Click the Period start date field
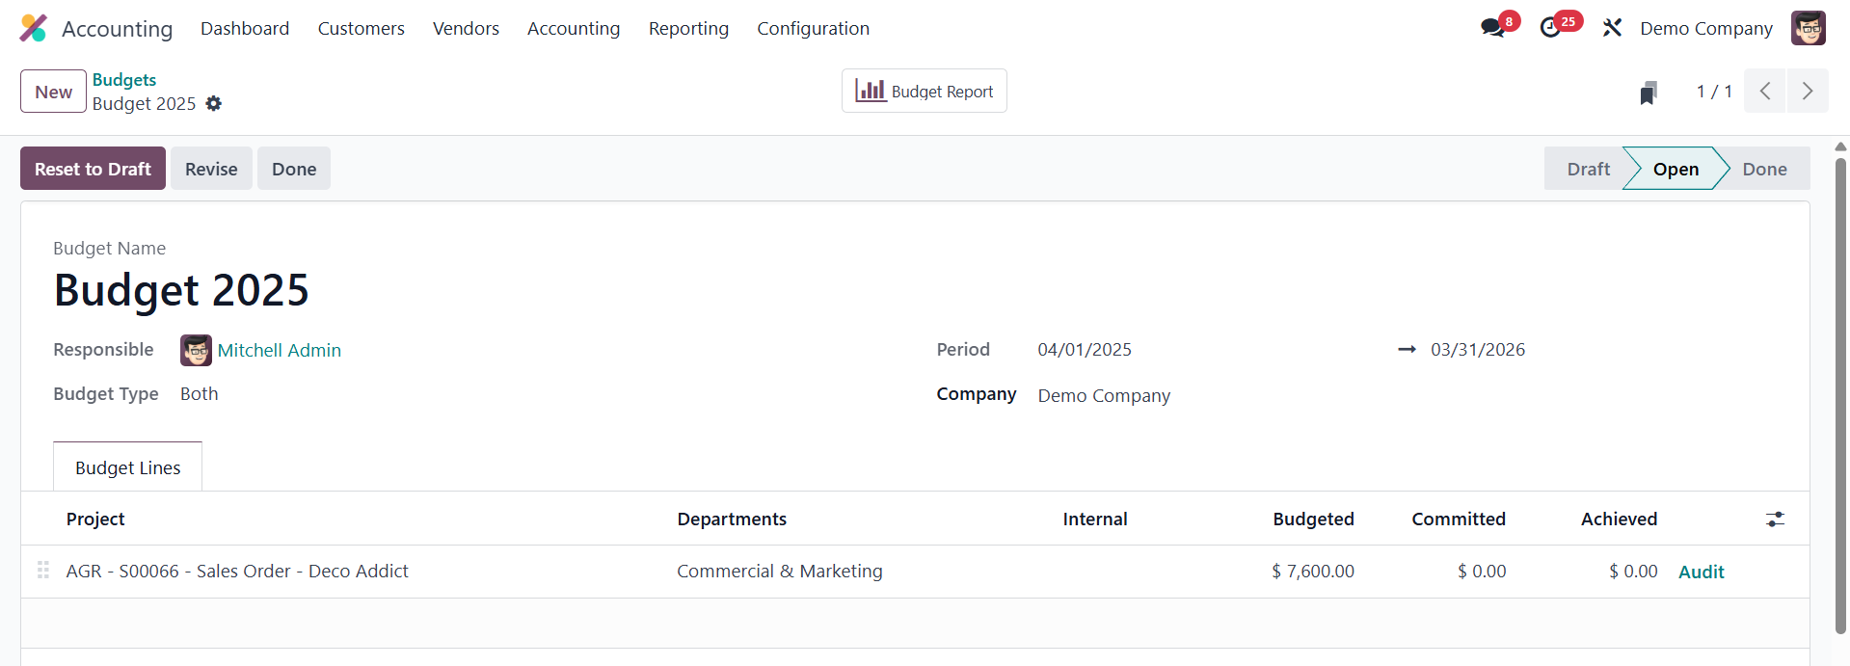The height and width of the screenshot is (666, 1850). 1085,350
